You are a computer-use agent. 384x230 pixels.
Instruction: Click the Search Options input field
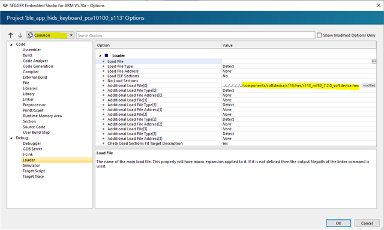coord(196,35)
